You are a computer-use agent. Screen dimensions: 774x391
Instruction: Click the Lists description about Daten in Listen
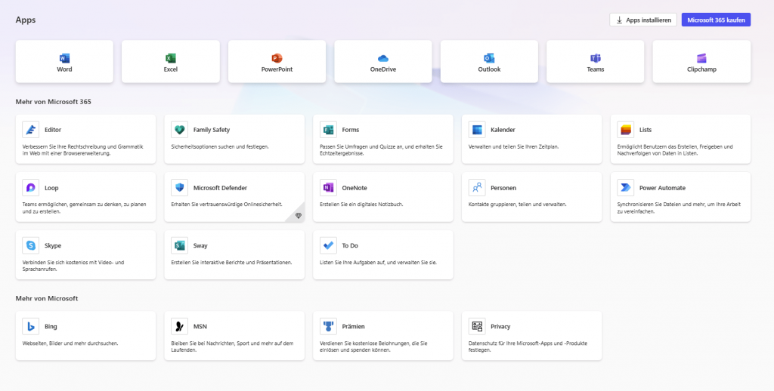point(675,150)
